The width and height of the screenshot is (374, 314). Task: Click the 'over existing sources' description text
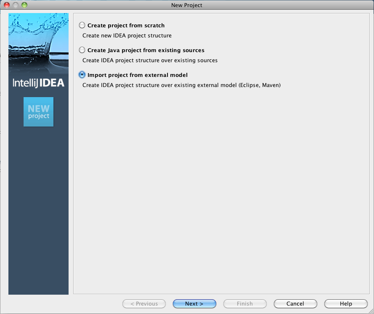[x=150, y=61]
